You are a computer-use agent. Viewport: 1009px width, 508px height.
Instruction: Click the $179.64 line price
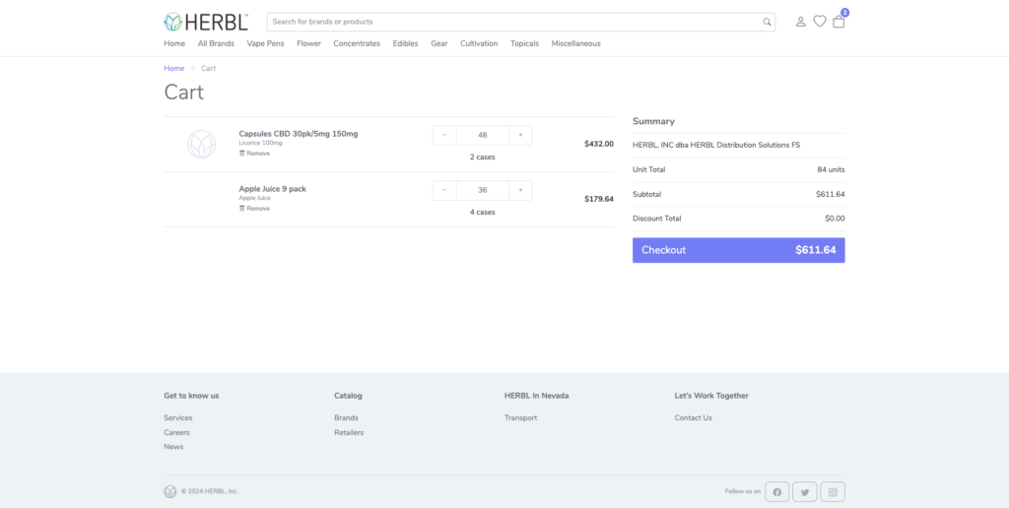point(599,199)
